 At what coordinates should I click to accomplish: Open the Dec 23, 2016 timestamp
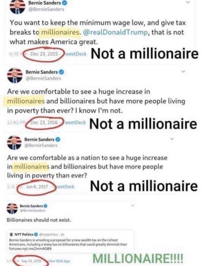coord(44,122)
